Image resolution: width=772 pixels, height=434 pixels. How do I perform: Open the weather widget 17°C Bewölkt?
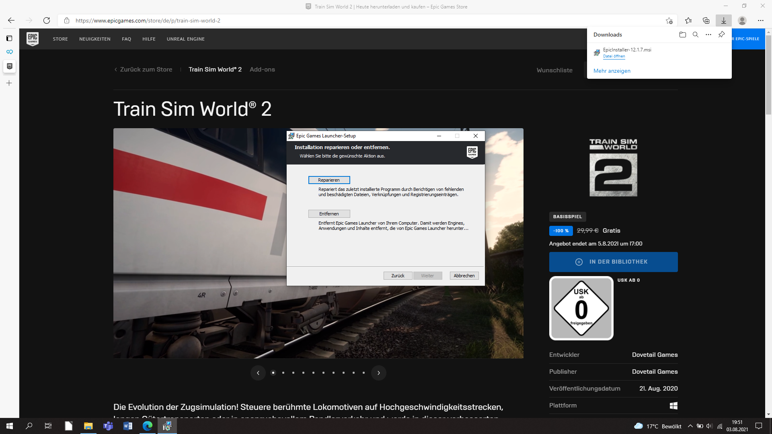657,426
